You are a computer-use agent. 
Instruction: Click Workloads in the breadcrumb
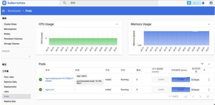click(14, 11)
